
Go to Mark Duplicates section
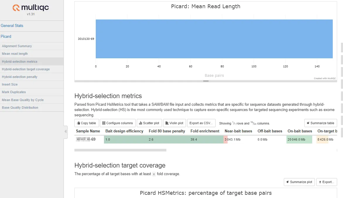click(14, 92)
